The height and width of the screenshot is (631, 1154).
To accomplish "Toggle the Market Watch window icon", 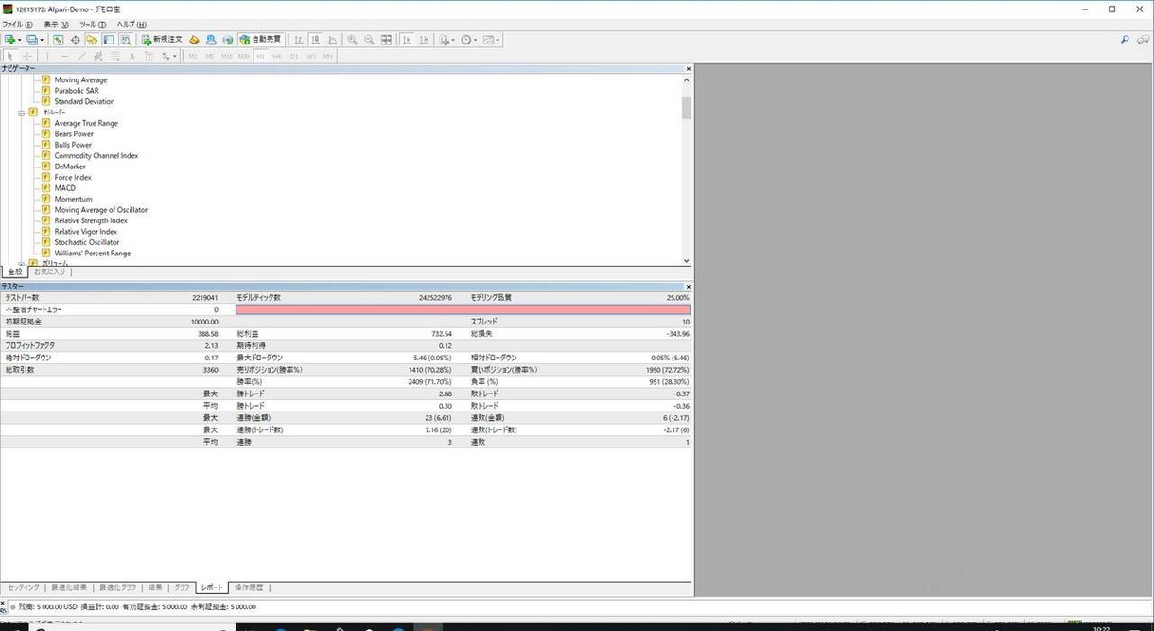I will click(58, 40).
